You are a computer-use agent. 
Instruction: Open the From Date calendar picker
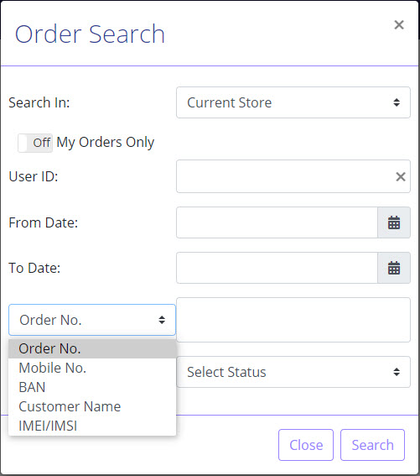click(394, 222)
